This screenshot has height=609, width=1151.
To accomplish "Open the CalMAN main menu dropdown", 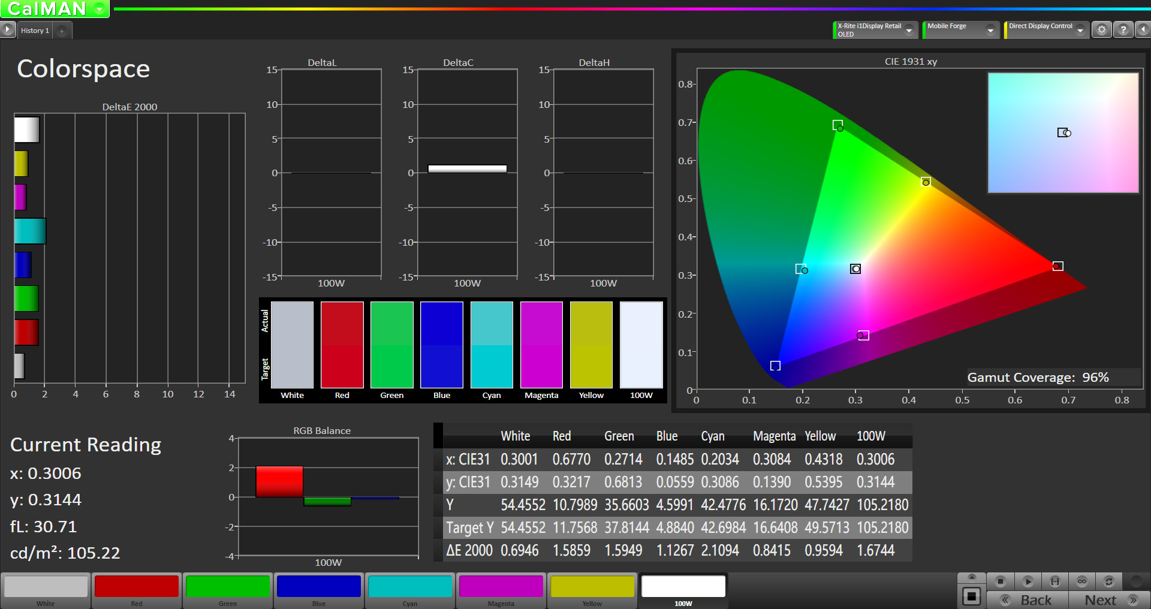I will pos(100,9).
